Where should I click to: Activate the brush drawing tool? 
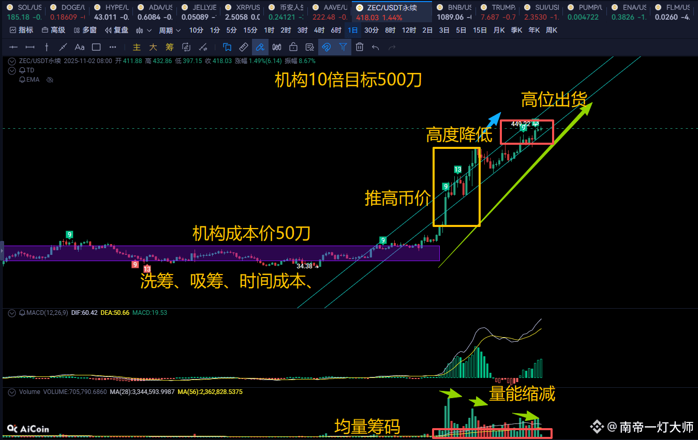260,47
